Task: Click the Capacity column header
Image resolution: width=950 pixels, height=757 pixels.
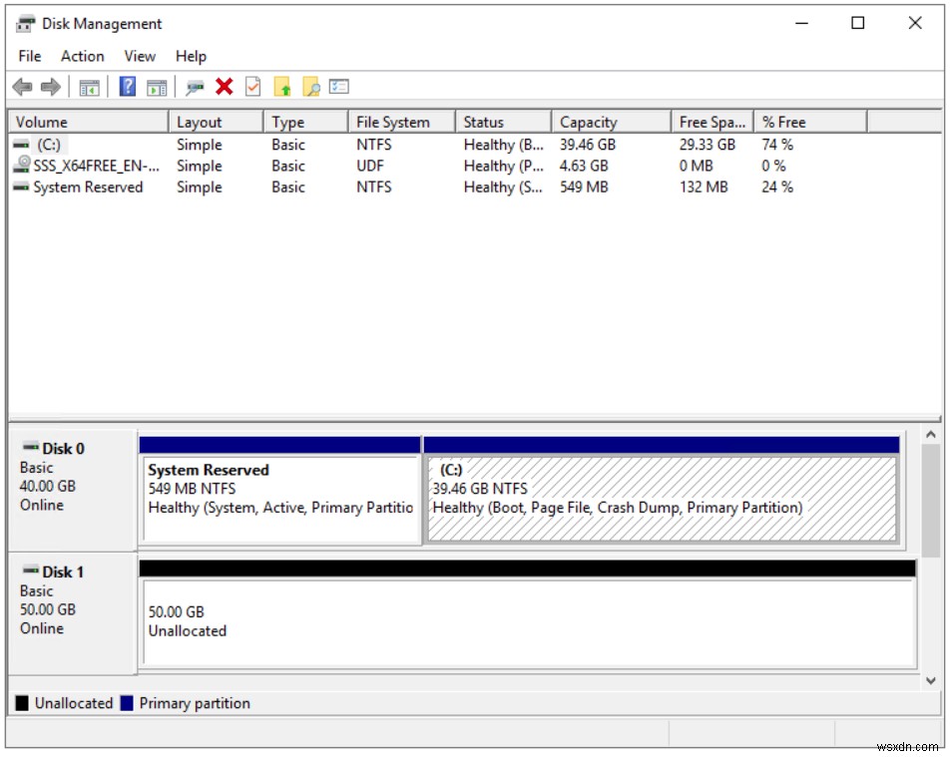Action: pyautogui.click(x=589, y=121)
